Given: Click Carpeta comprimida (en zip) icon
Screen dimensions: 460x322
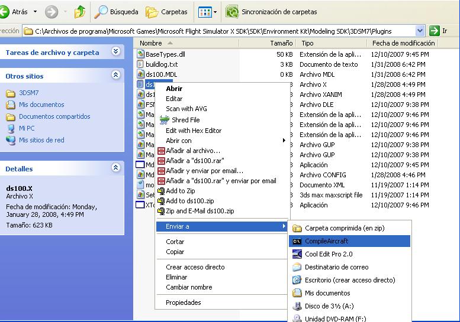Looking at the screenshot, I should (296, 228).
